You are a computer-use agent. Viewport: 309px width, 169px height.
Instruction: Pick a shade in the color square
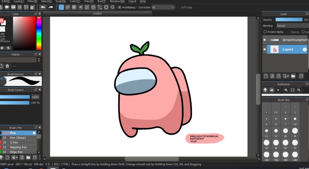[x=24, y=33]
